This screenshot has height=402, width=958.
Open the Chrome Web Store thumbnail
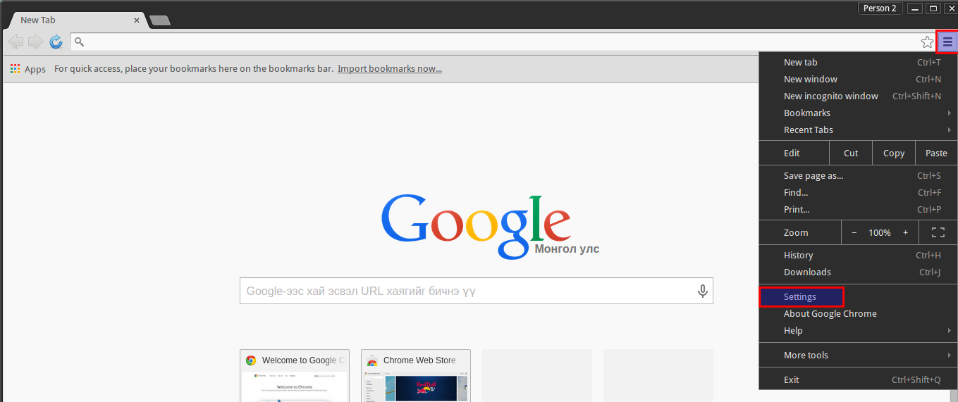(415, 375)
